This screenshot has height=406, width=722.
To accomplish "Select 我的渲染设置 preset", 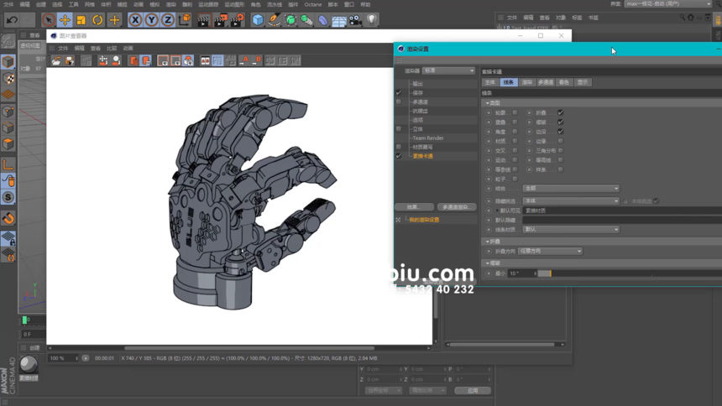I will click(424, 220).
